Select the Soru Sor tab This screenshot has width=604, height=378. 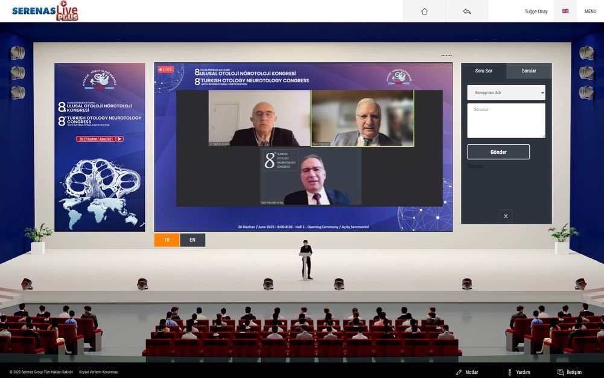pyautogui.click(x=483, y=71)
